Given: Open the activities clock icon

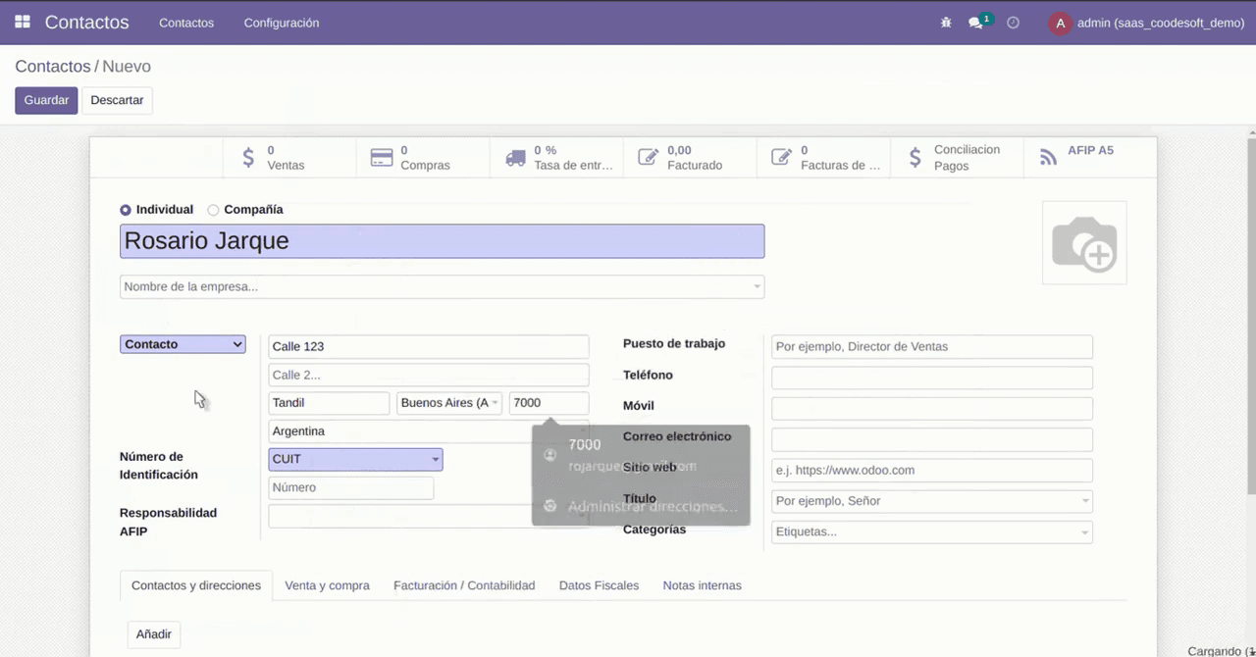Looking at the screenshot, I should (x=1014, y=23).
